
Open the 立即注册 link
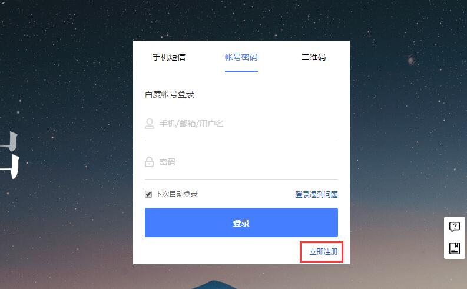(323, 252)
